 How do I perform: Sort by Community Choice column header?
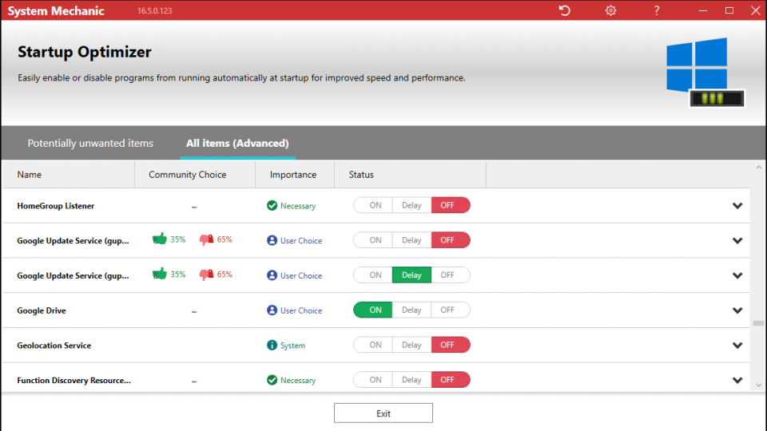[195, 175]
